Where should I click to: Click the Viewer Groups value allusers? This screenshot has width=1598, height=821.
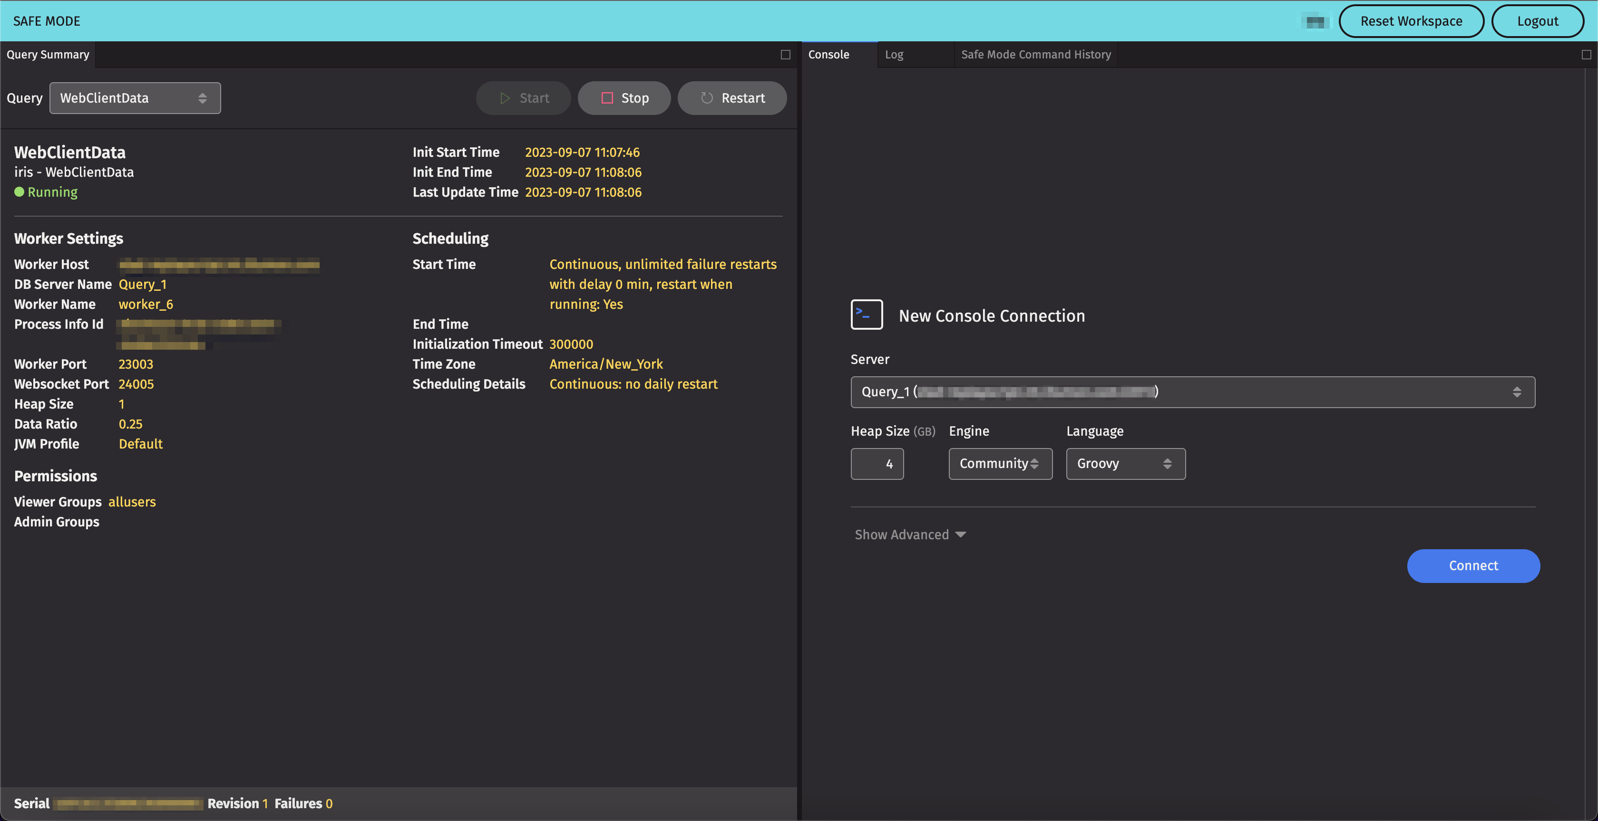[x=132, y=502]
